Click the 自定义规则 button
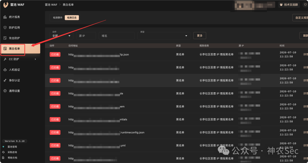308x163 pixels. [x=300, y=18]
